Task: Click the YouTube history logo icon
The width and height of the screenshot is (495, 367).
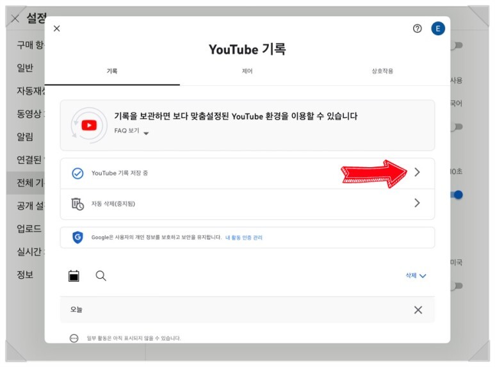Action: click(89, 126)
